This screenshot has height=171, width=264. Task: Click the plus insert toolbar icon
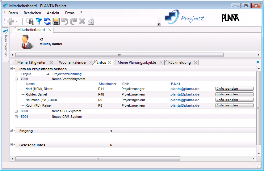point(10,21)
